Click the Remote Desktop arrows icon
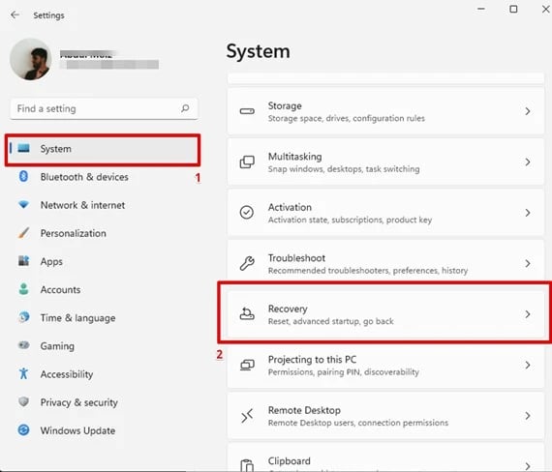The width and height of the screenshot is (552, 472). 247,415
